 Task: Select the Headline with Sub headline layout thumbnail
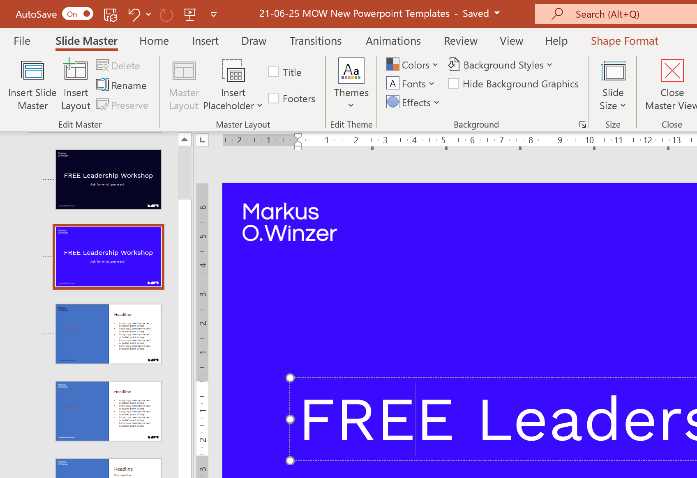pyautogui.click(x=108, y=468)
